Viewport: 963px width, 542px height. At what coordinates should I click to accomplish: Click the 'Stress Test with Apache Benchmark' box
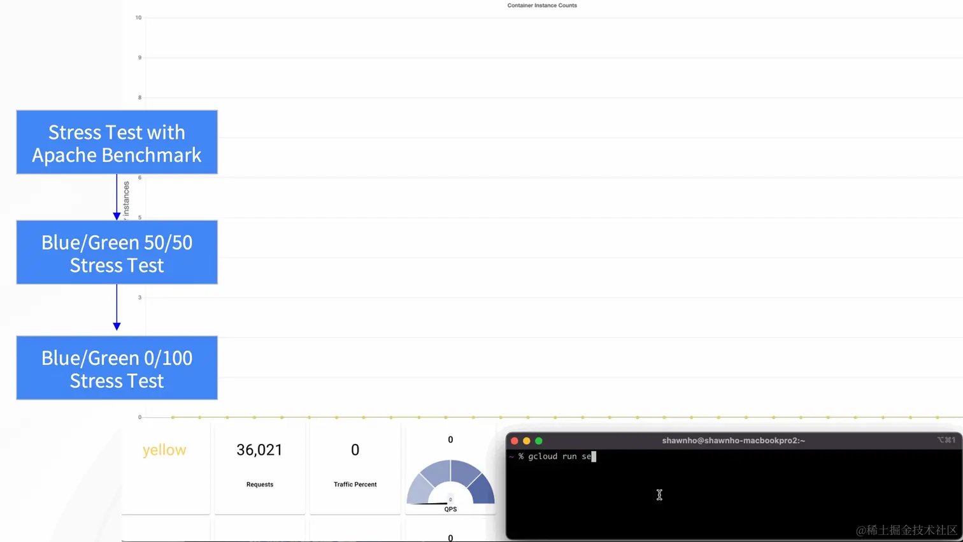(117, 142)
